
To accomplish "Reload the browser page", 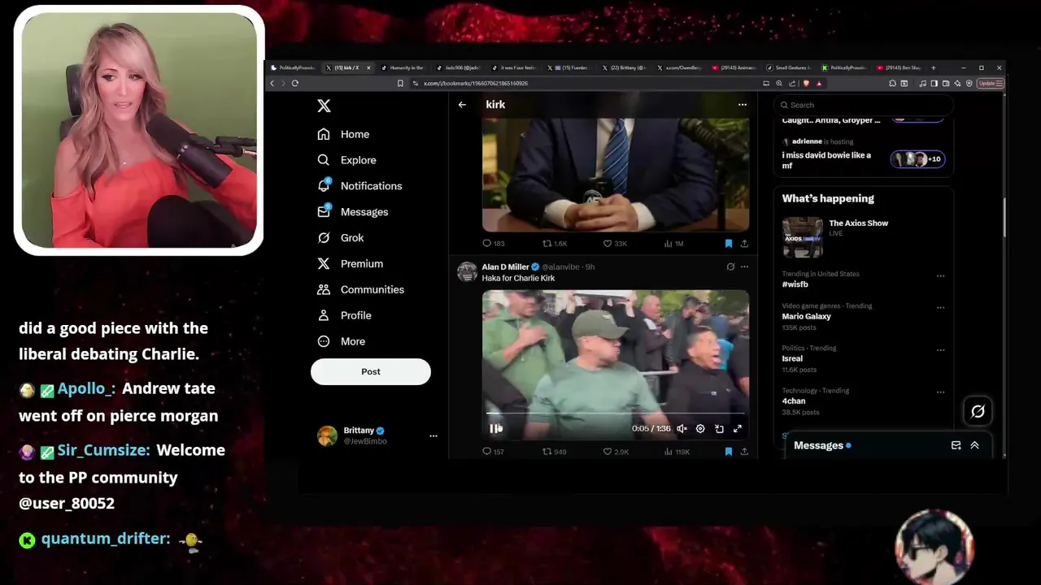I will [x=294, y=83].
